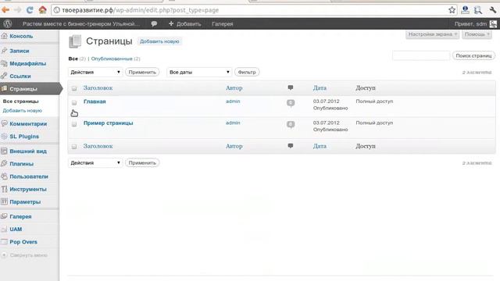500x281 pixels.
Task: Toggle select-all checkbox in table footer
Action: 74,147
